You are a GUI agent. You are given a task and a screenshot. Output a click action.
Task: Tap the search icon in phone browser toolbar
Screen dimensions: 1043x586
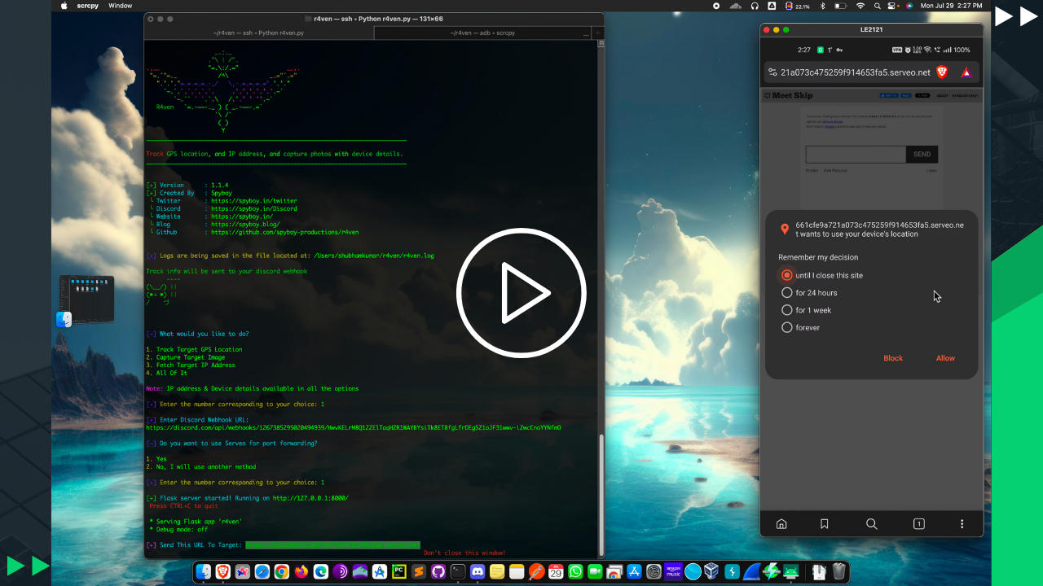point(871,524)
